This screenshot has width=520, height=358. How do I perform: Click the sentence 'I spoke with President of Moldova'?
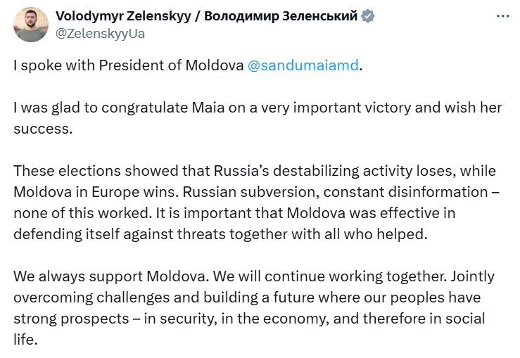tap(128, 65)
